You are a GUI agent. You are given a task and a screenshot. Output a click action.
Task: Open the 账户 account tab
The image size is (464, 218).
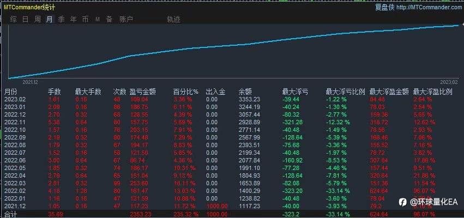[126, 20]
